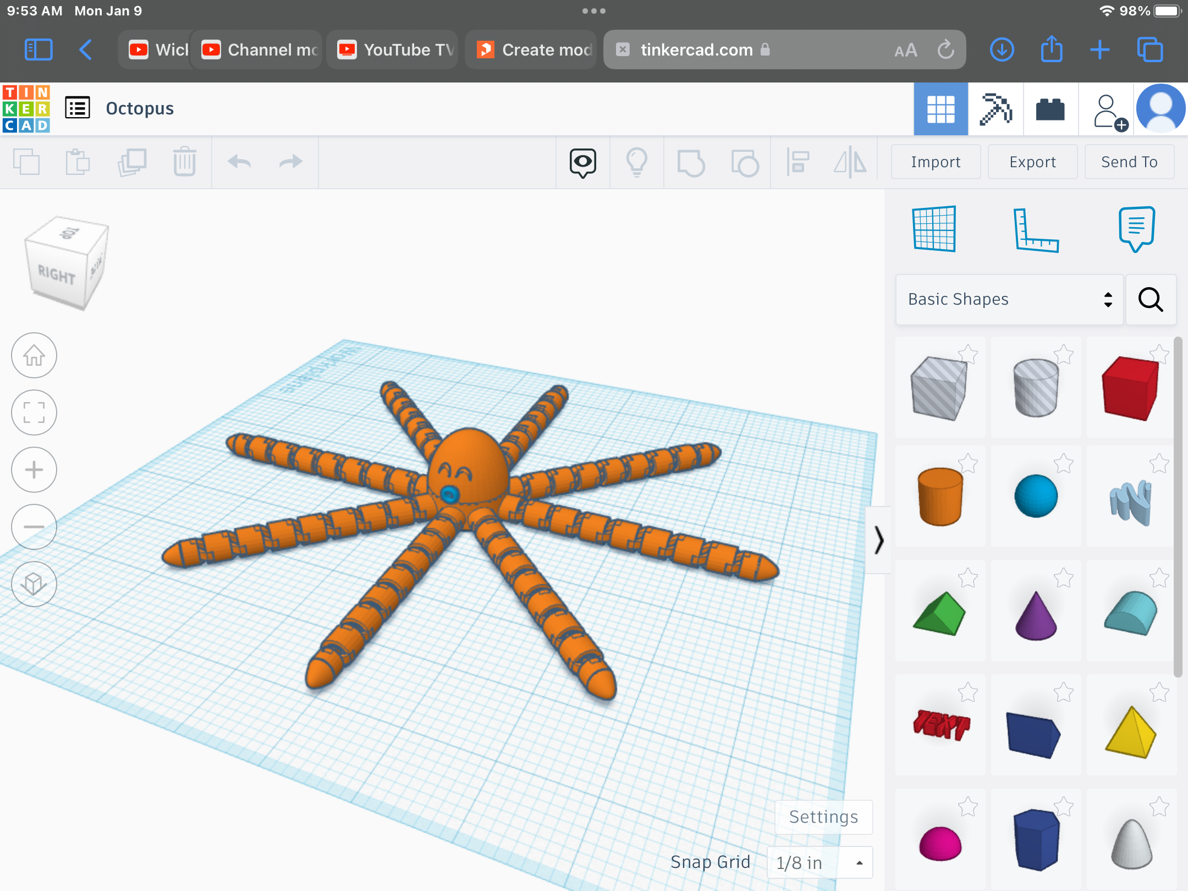This screenshot has height=891, width=1188.
Task: Toggle the notes visibility eye icon
Action: pyautogui.click(x=583, y=163)
